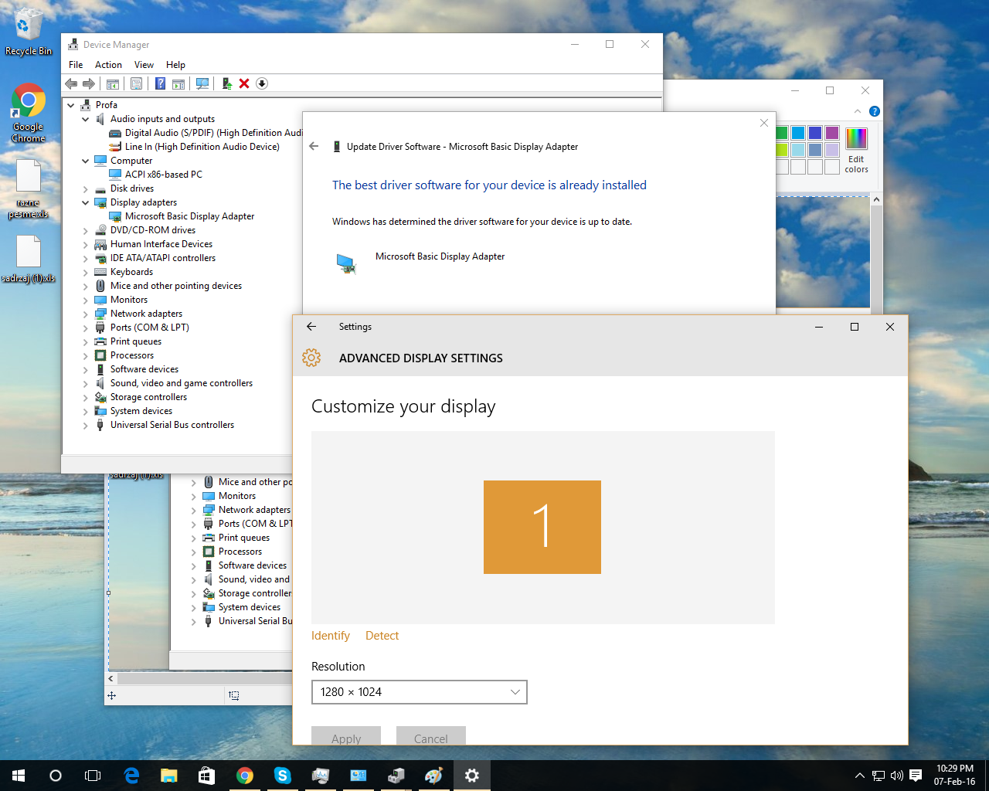Viewport: 989px width, 791px height.
Task: Click the Identify link in display settings
Action: (x=331, y=636)
